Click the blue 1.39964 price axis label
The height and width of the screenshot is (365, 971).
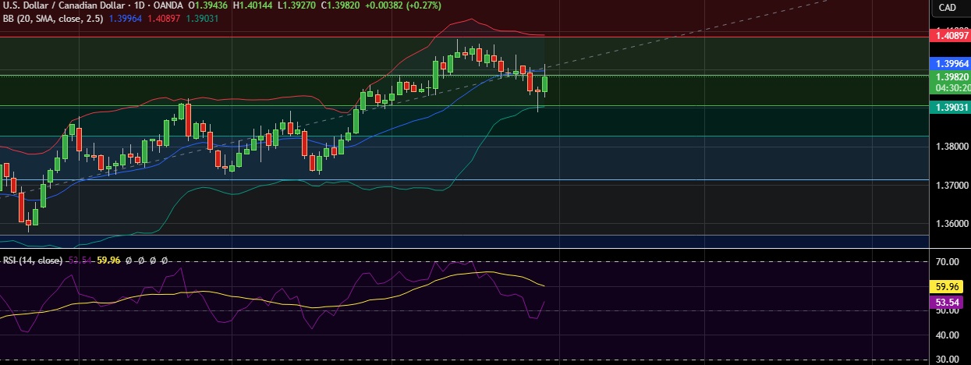951,63
